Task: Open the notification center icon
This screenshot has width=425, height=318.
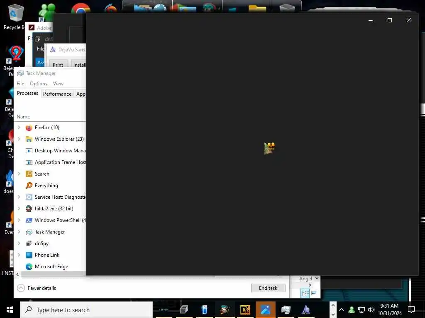Action: 411,310
